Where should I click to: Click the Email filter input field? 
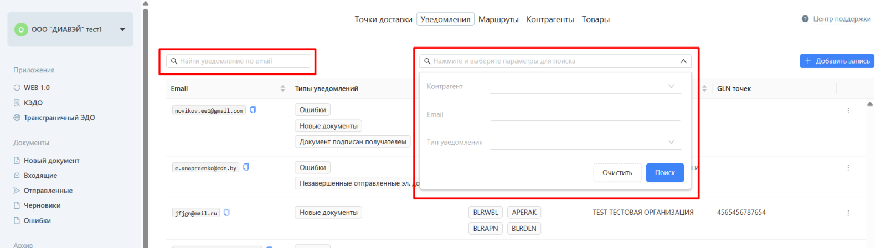pyautogui.click(x=585, y=114)
